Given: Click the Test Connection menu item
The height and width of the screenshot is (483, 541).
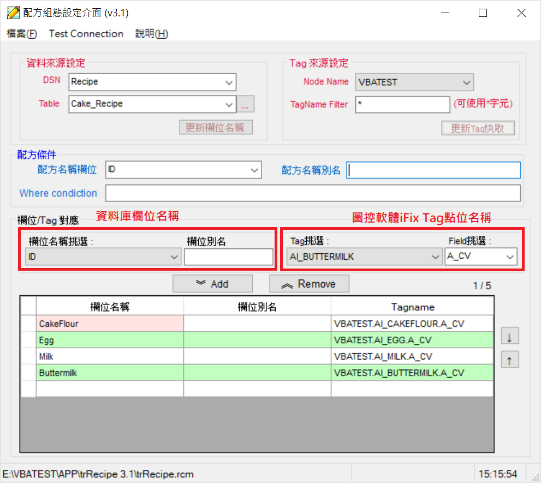Looking at the screenshot, I should pos(86,34).
